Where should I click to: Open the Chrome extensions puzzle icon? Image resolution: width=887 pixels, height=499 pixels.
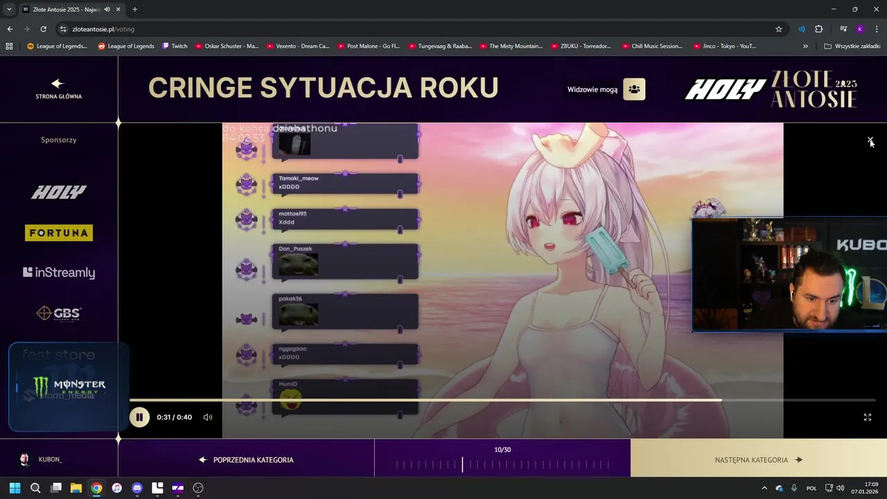[818, 29]
